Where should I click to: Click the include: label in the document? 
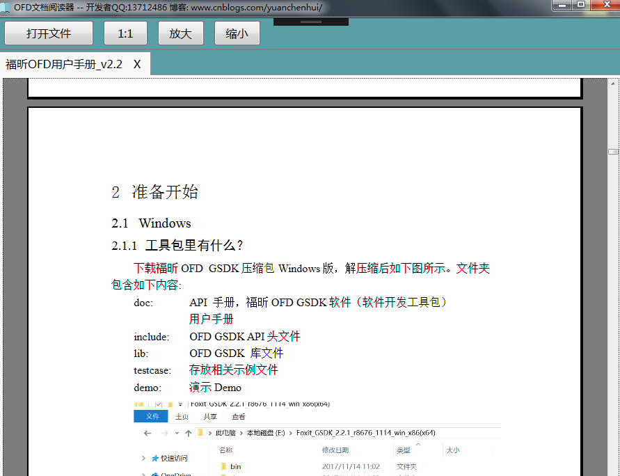(152, 337)
